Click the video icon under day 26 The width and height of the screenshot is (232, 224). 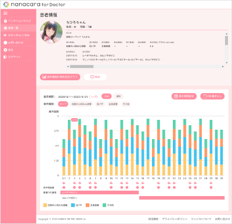[195, 183]
